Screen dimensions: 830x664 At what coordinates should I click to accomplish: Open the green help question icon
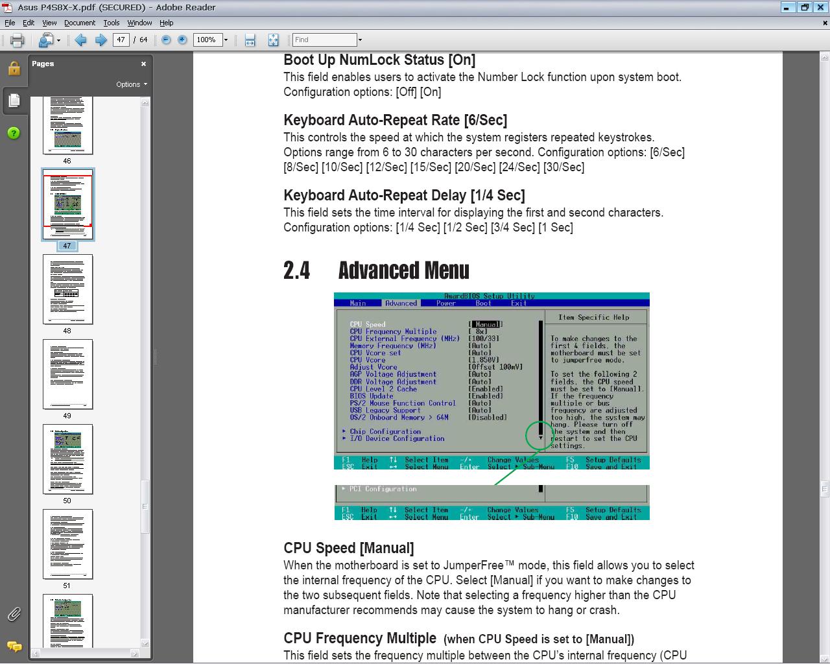pos(14,133)
